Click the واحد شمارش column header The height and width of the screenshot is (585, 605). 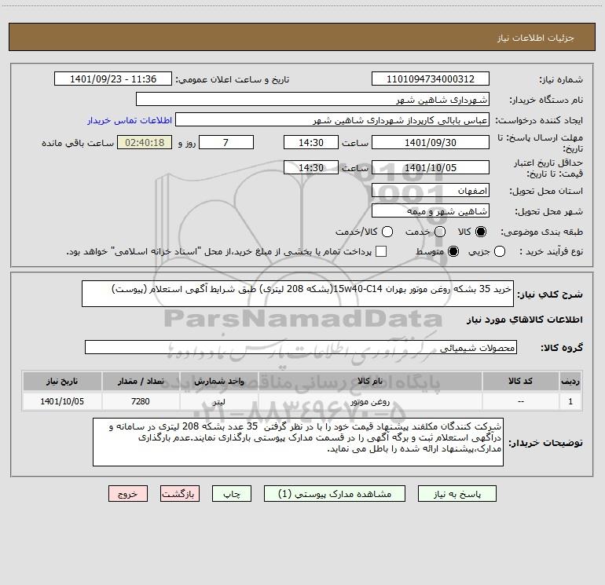(218, 381)
